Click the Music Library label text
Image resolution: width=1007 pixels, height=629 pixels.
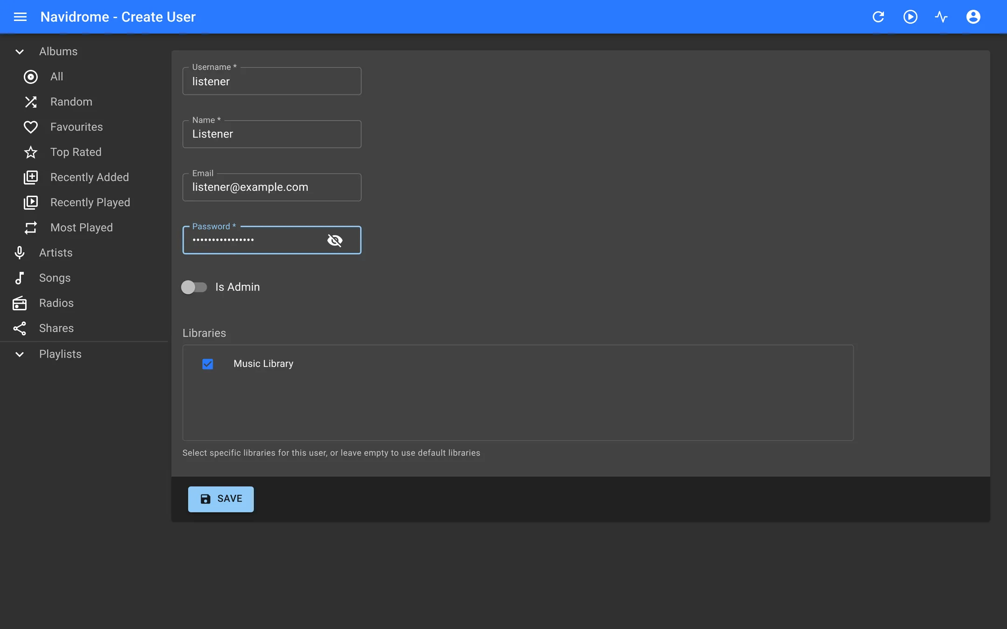[x=263, y=364]
